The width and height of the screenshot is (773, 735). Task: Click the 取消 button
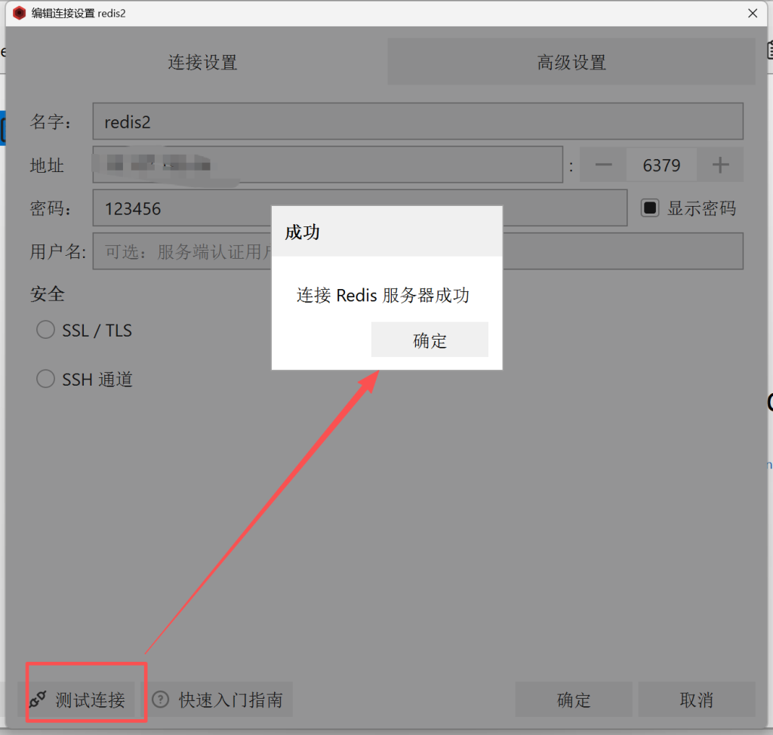coord(696,700)
